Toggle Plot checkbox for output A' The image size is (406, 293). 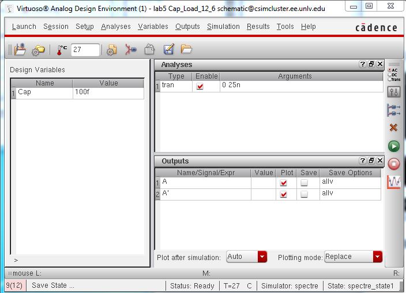pyautogui.click(x=284, y=194)
